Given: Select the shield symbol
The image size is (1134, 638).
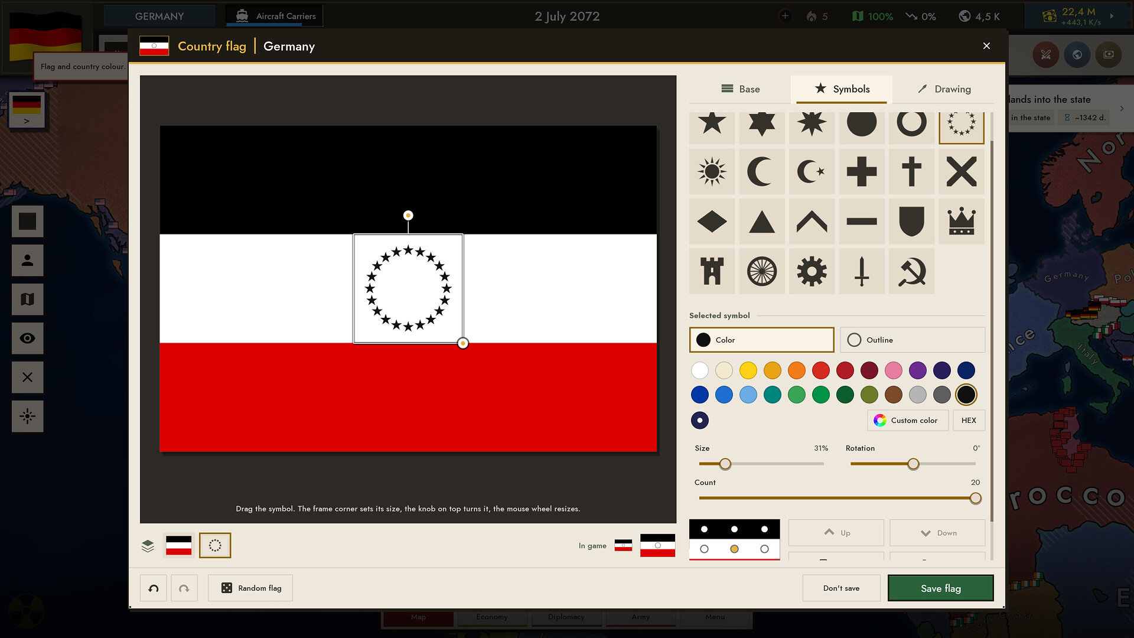Looking at the screenshot, I should click(911, 222).
